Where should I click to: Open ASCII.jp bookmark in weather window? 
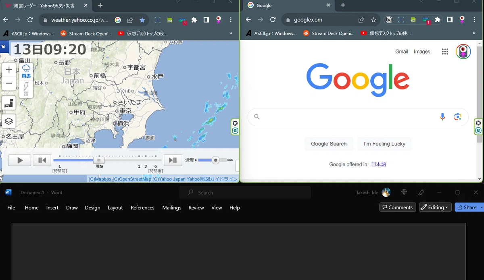(28, 33)
